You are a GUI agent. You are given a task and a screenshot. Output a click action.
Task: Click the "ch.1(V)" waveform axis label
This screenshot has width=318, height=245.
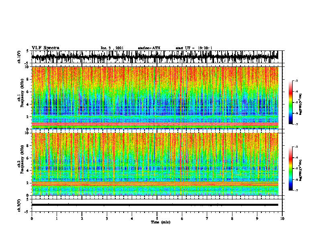(x=19, y=57)
